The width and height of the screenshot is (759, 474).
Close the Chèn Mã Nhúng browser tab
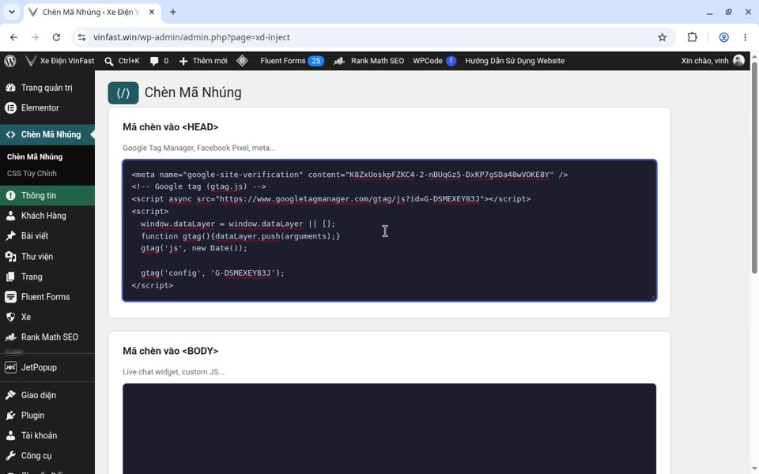[x=152, y=12]
